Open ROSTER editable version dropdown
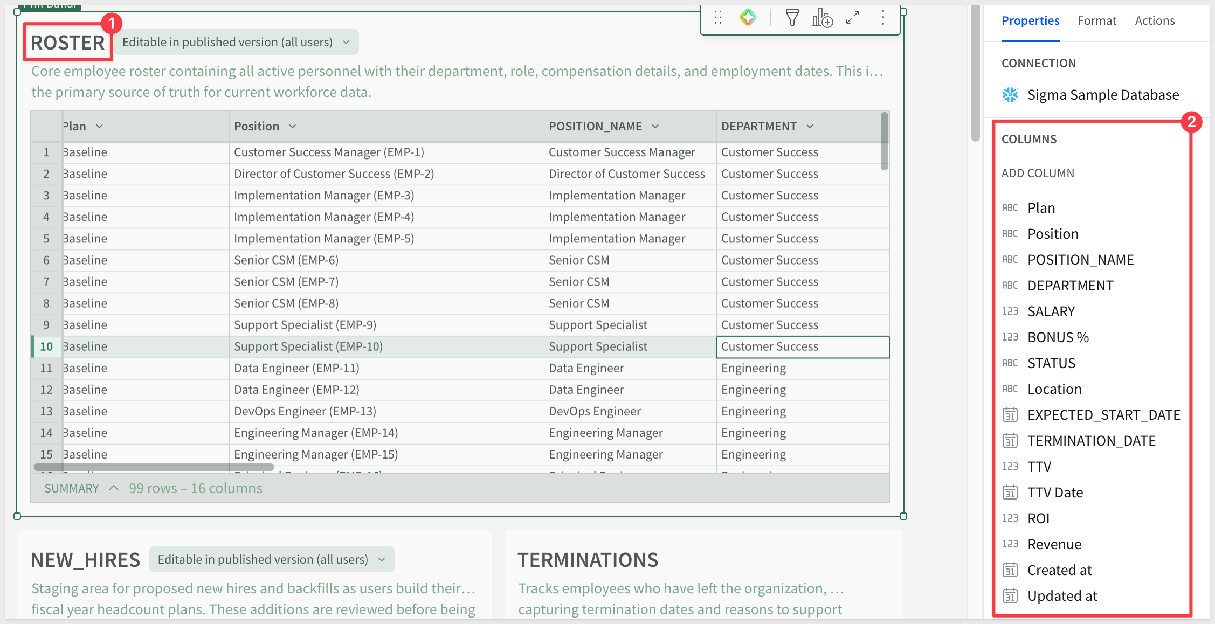The height and width of the screenshot is (624, 1215). (x=236, y=42)
